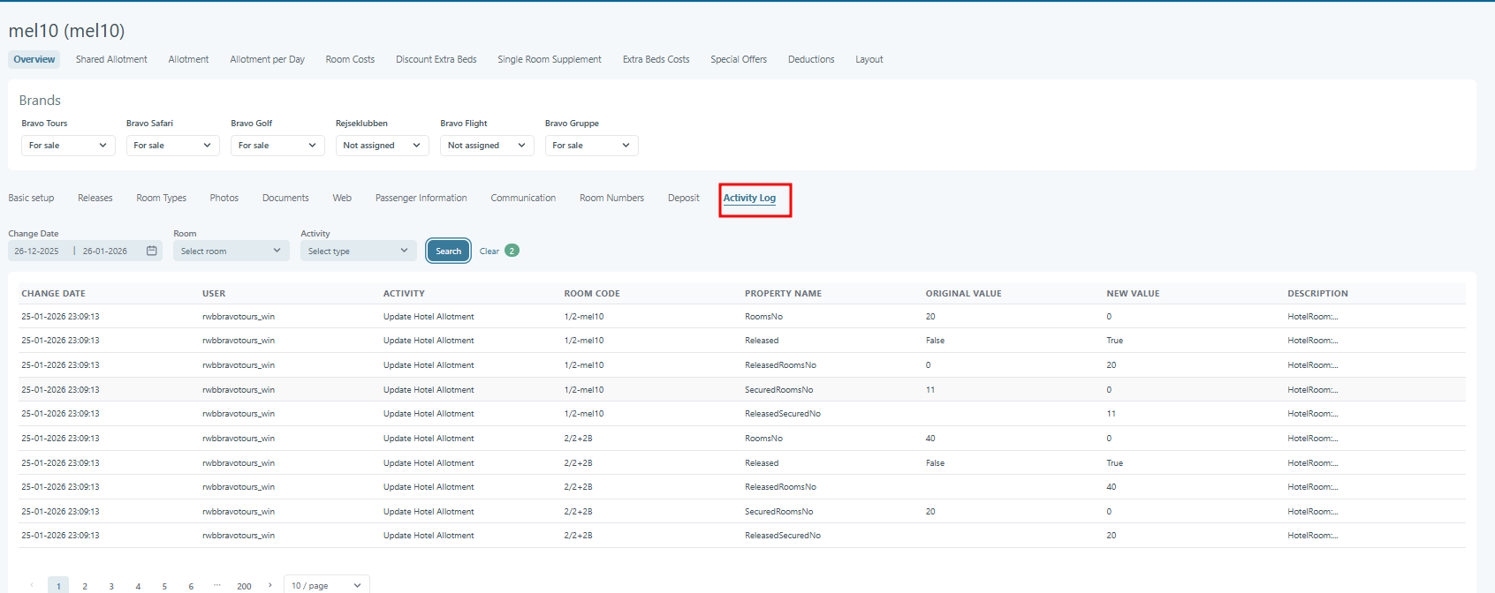Expand the Activity Select type dropdown

click(x=358, y=251)
